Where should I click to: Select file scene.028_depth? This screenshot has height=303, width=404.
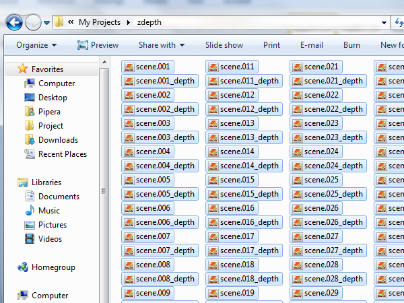[x=329, y=279]
